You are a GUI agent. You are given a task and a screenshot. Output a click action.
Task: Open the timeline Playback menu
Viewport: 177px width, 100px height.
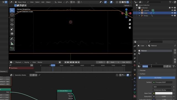(x=19, y=62)
